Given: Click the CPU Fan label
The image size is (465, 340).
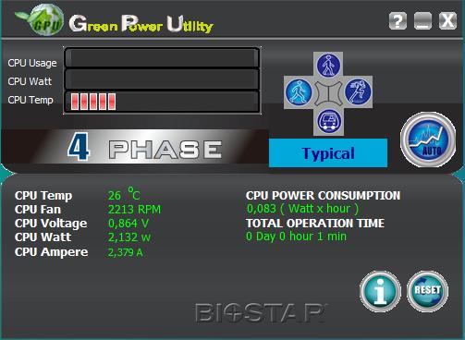Looking at the screenshot, I should click(x=38, y=210).
